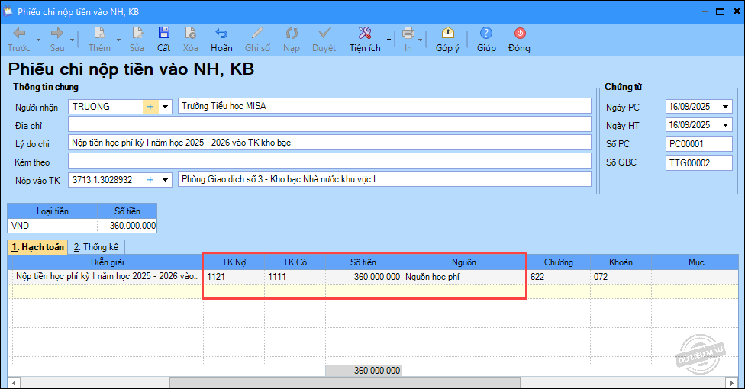Switch to the Hạch toán tab

coord(36,247)
